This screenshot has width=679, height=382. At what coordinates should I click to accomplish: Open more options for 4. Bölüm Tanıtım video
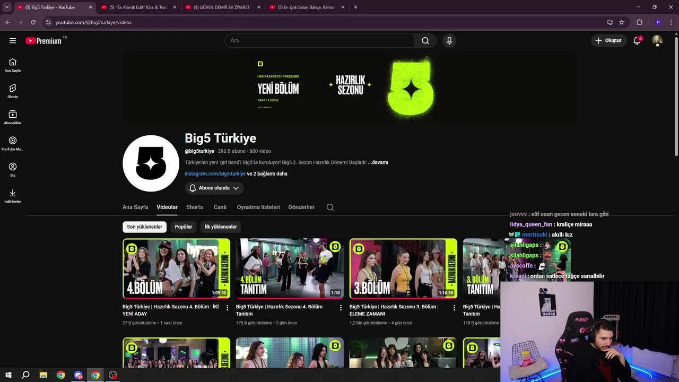pos(341,308)
